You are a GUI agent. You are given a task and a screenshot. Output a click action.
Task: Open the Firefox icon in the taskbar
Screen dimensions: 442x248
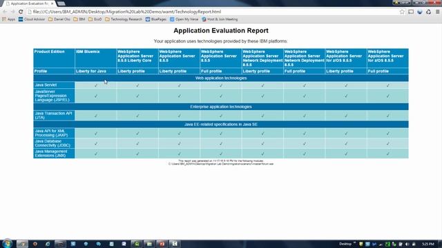tap(35, 244)
